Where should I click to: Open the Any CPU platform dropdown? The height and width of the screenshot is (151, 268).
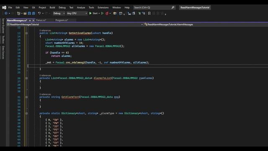click(x=77, y=13)
